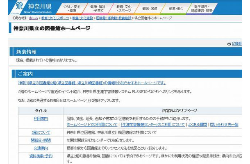
Task: Click breadcrumb link 教育・文化・スポーツ
Action: coord(55,18)
